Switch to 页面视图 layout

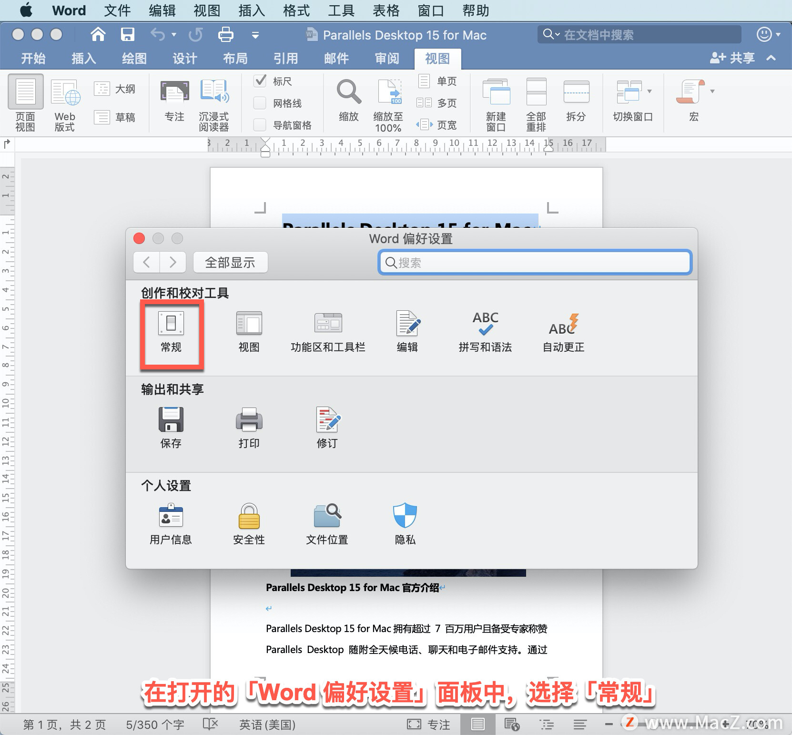pos(25,103)
